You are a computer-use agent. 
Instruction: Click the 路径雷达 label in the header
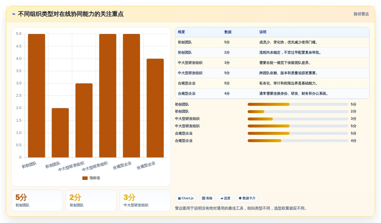point(361,14)
